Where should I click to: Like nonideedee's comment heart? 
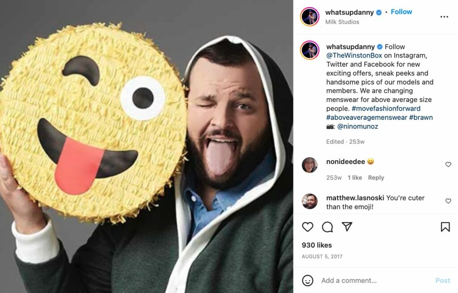[448, 165]
